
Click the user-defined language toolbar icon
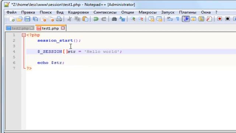(194, 19)
